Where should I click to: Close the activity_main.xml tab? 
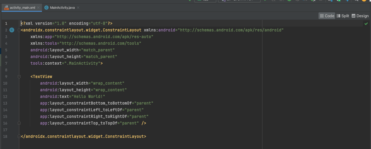(38, 8)
